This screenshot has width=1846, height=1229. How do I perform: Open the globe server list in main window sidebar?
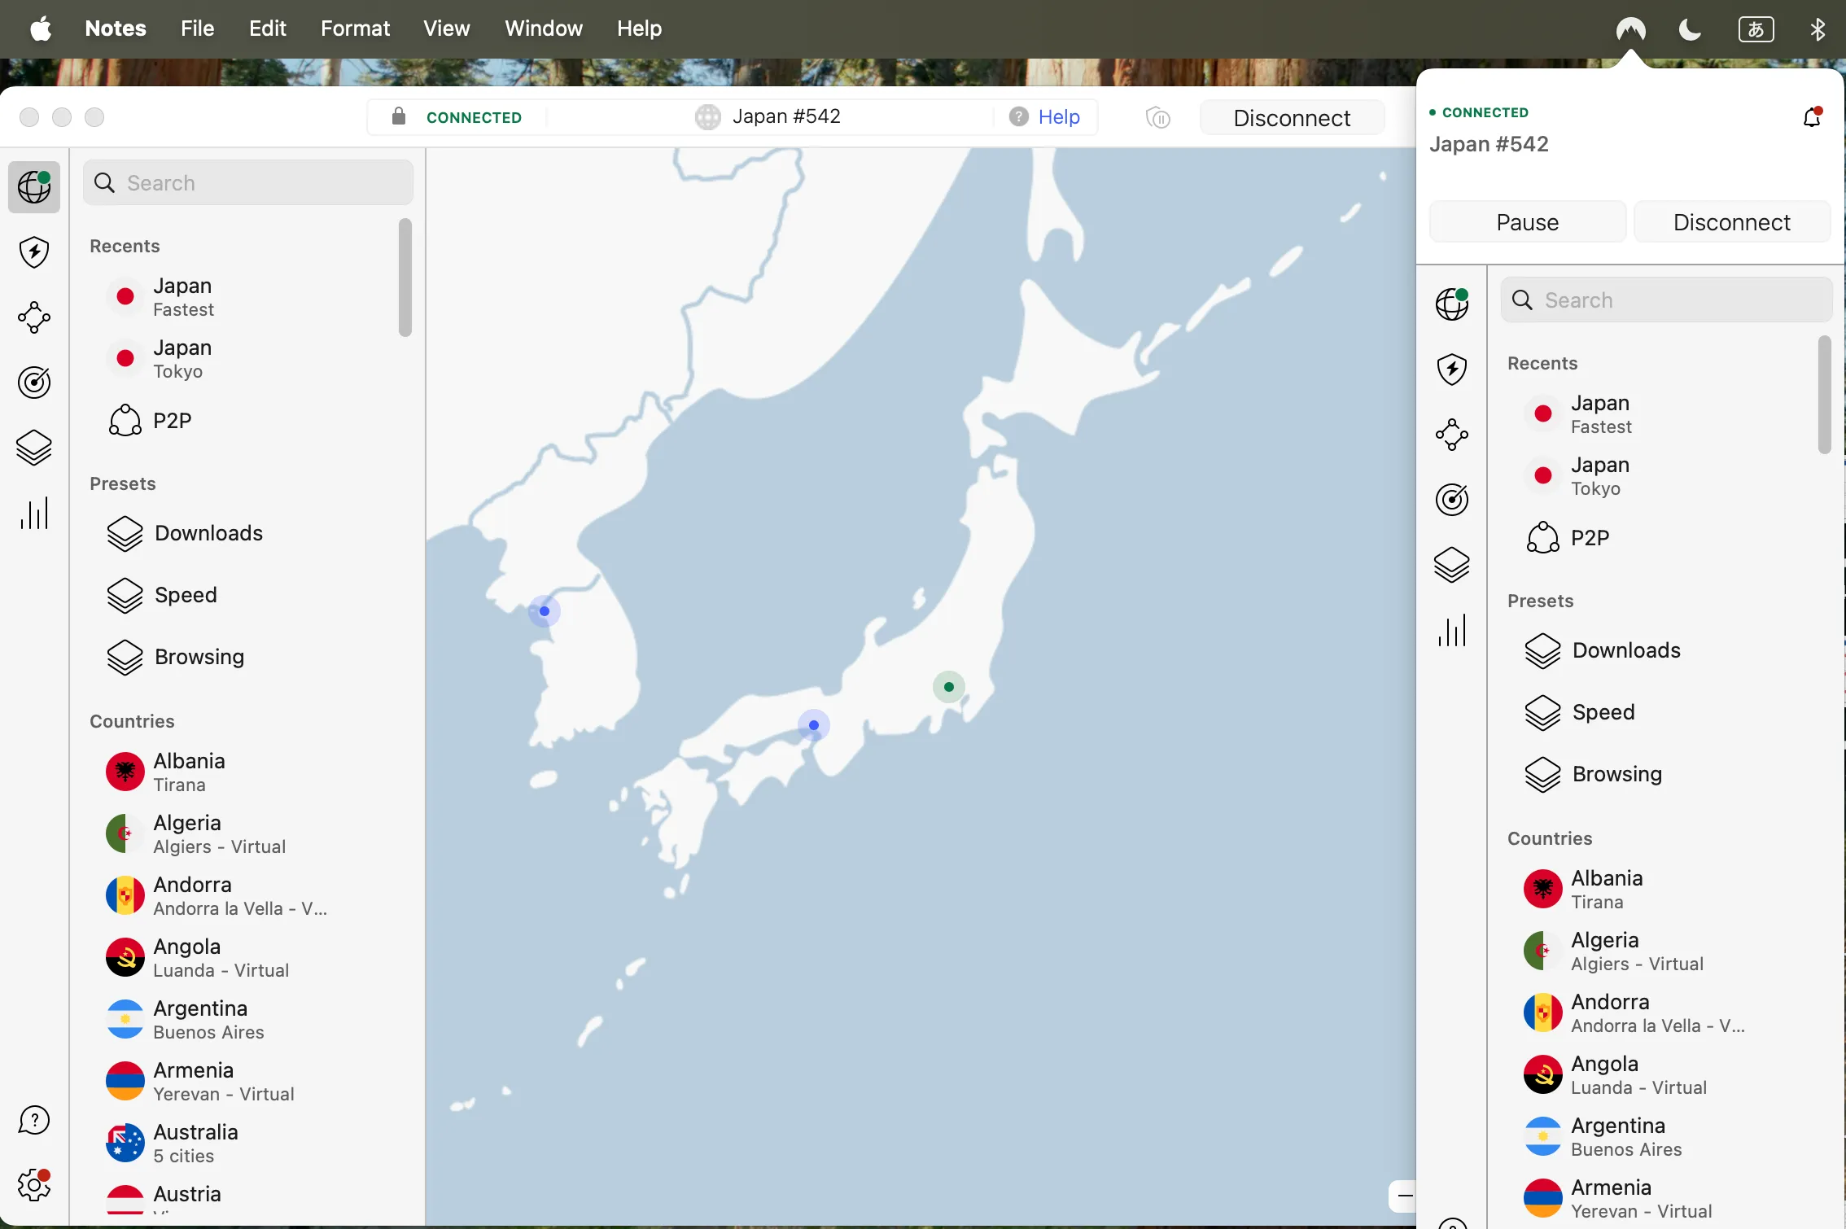pos(34,187)
